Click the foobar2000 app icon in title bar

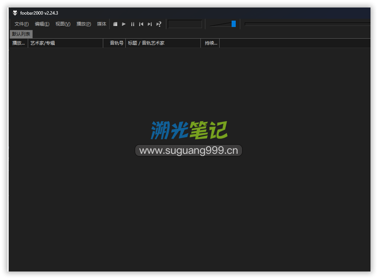pos(15,13)
